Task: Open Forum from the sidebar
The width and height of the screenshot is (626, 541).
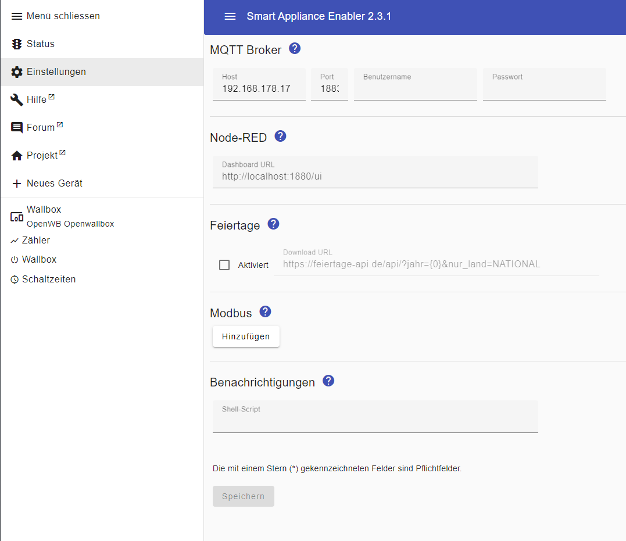Action: (102, 128)
